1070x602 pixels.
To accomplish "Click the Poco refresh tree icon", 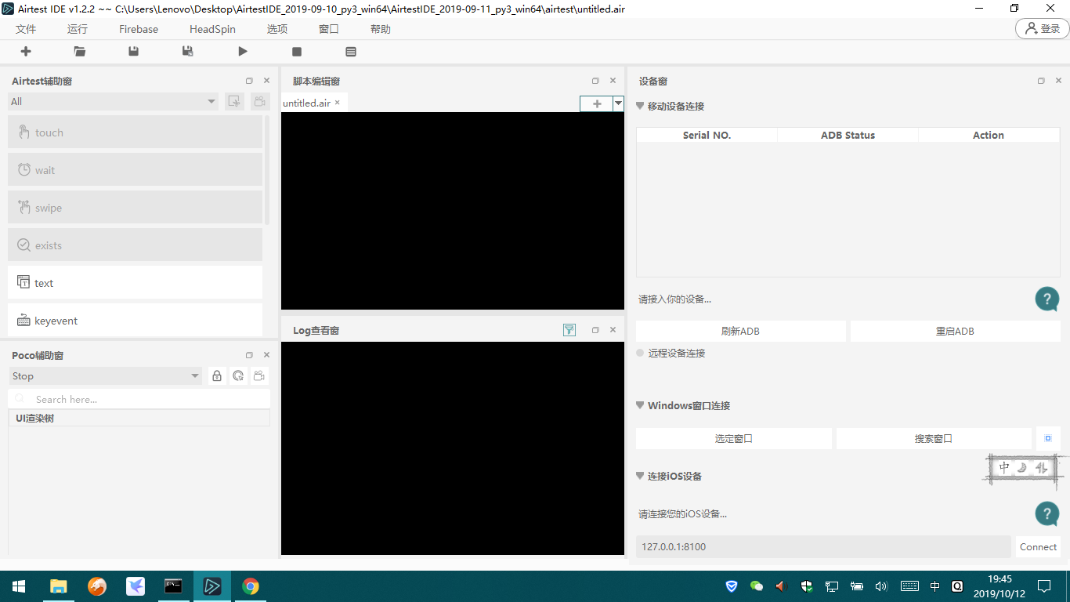I will pos(238,375).
